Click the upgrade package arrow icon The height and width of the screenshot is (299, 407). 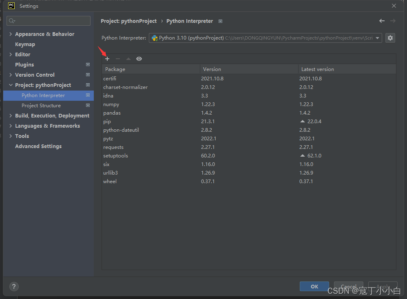[128, 59]
